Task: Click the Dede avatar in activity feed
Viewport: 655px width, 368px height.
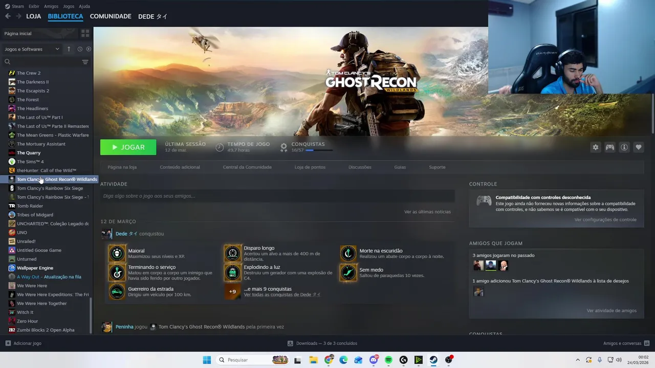Action: pyautogui.click(x=106, y=234)
